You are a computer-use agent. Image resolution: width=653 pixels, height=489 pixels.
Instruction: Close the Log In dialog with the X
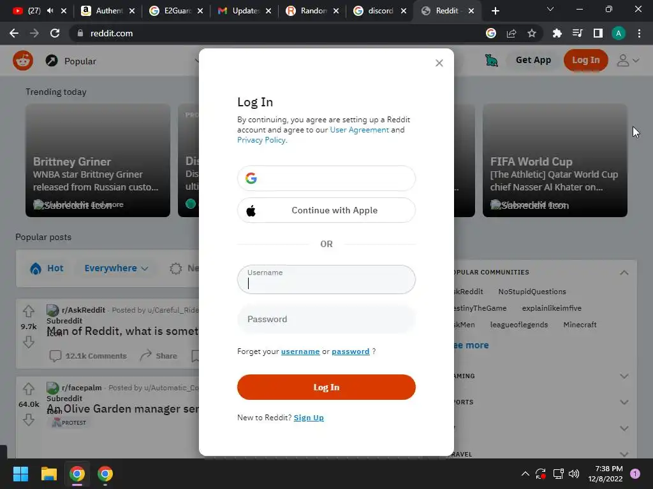point(439,63)
